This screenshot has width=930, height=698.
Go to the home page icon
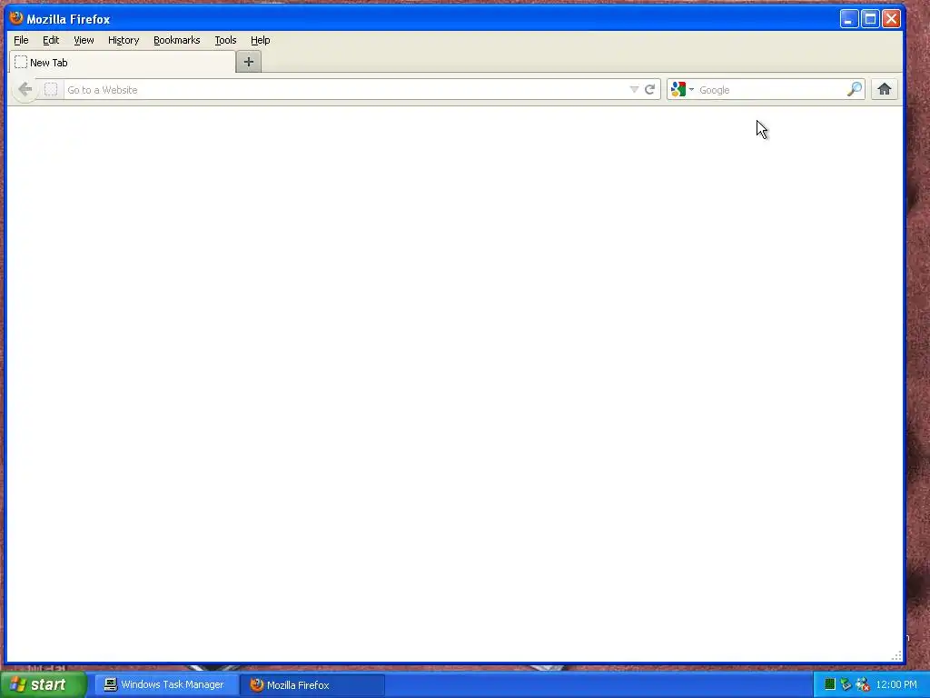tap(885, 90)
